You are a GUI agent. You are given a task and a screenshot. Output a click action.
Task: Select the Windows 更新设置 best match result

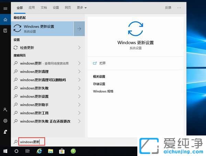click(42, 29)
